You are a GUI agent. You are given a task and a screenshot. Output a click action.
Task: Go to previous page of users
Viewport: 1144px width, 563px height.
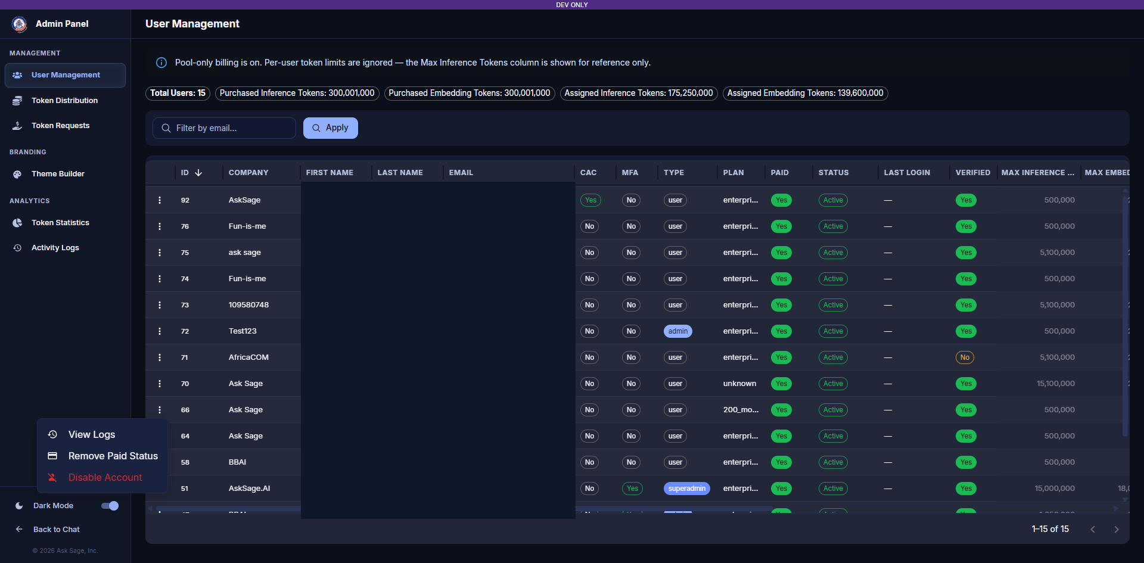(x=1093, y=530)
